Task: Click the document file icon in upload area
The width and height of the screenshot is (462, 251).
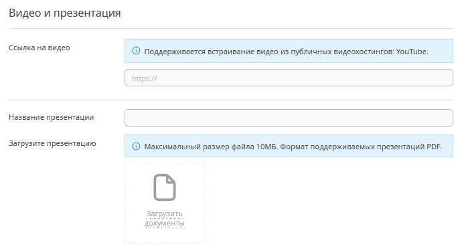Action: [165, 187]
